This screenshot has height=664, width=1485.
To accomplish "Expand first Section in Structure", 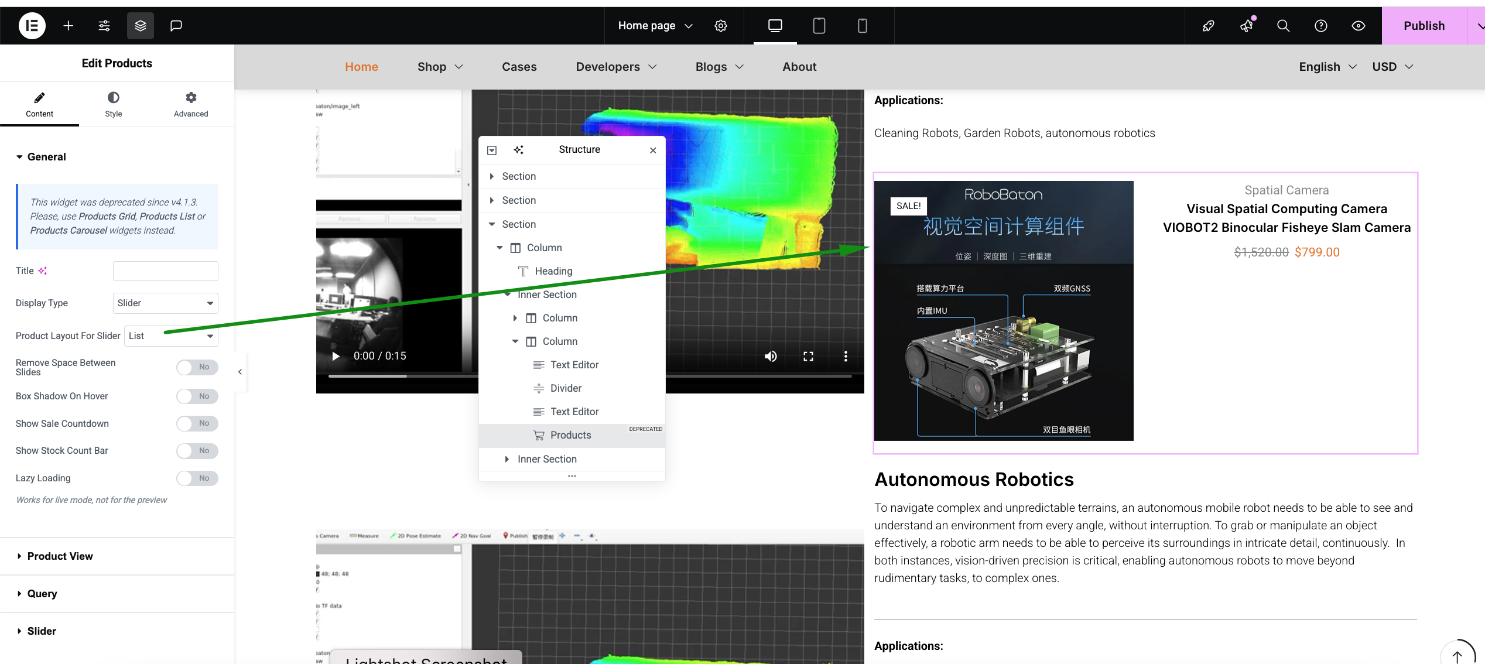I will [x=491, y=176].
